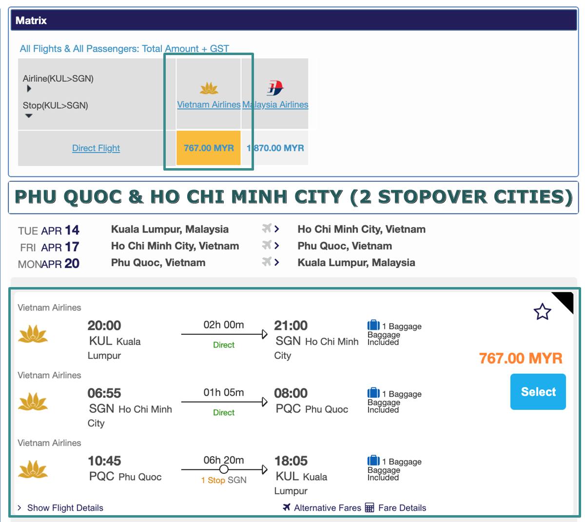Click the FRI APR 17 date
The image size is (585, 522).
pyautogui.click(x=49, y=247)
